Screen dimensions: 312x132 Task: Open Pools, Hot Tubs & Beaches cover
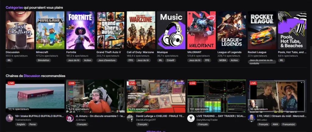coord(292,30)
